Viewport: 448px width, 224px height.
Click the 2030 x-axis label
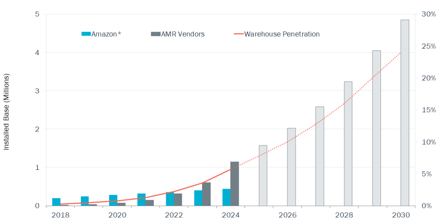[x=401, y=215]
